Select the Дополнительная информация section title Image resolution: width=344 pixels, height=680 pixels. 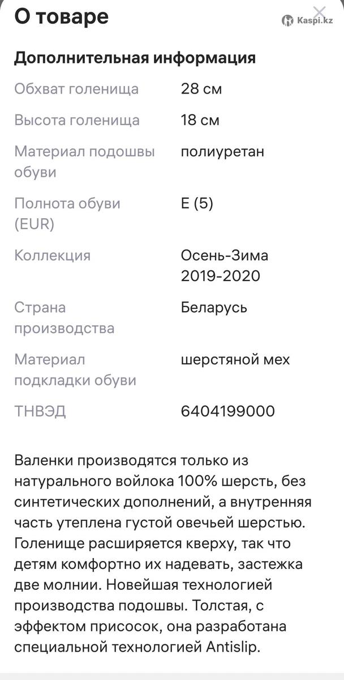pyautogui.click(x=135, y=58)
